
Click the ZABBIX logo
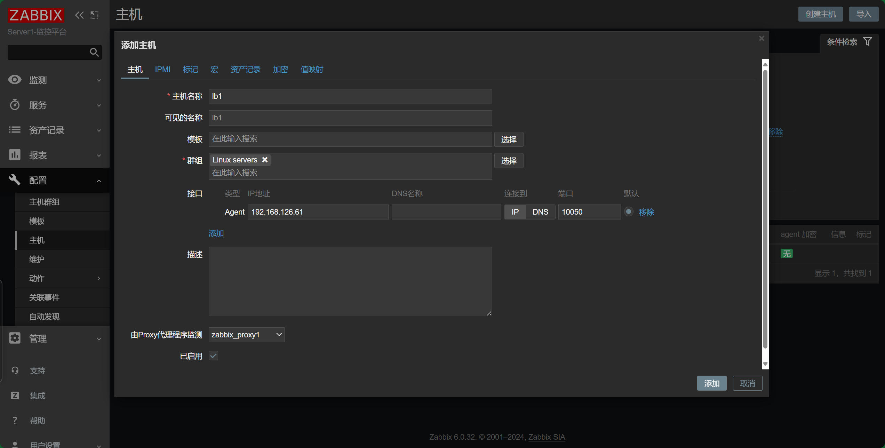[36, 15]
